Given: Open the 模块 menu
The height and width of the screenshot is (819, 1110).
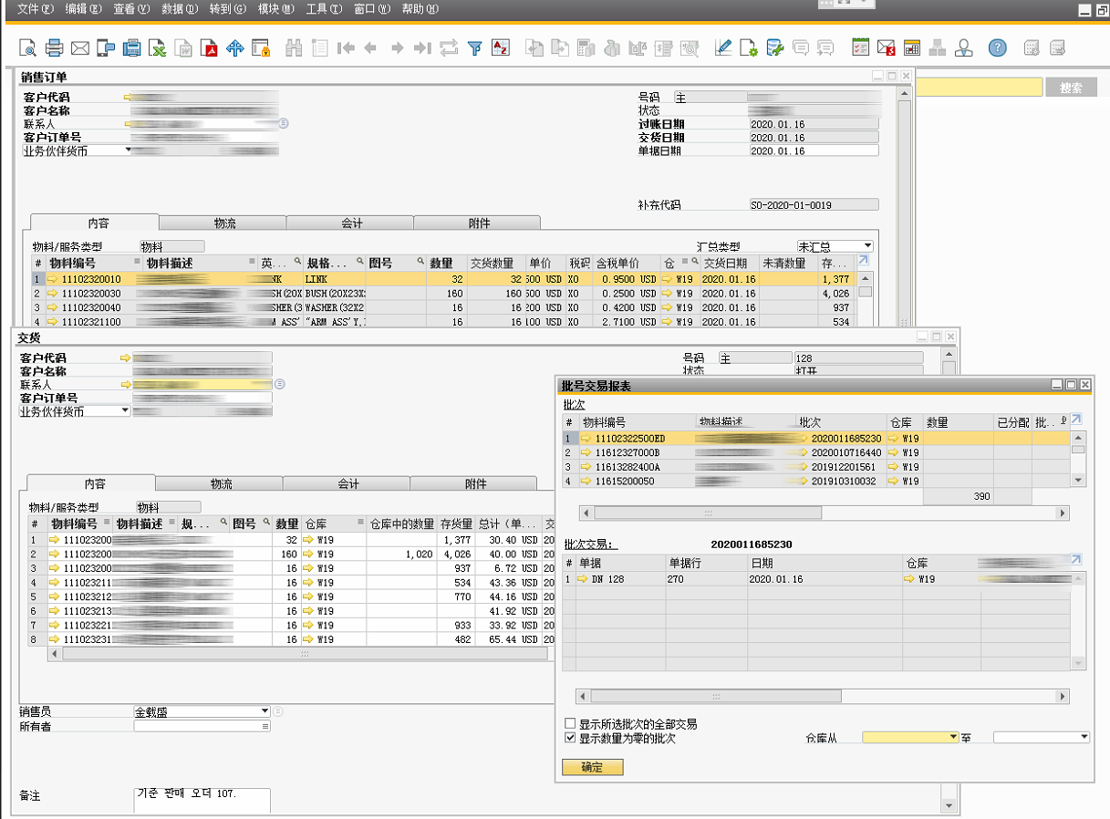Looking at the screenshot, I should (275, 9).
